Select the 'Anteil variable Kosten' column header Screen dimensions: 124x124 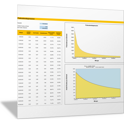pyautogui.click(x=51, y=33)
